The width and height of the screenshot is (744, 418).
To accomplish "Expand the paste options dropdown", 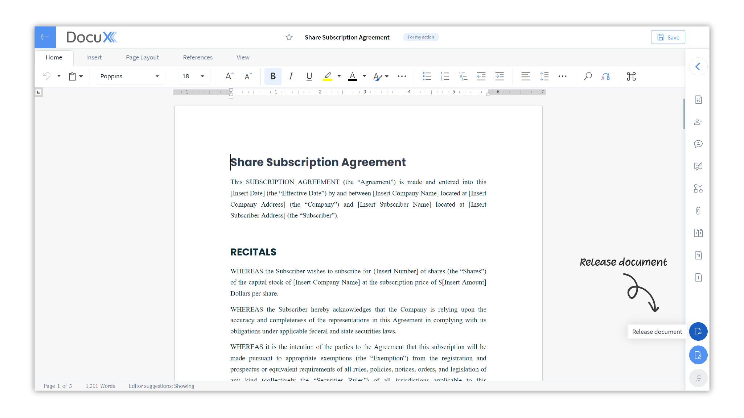I will click(81, 76).
